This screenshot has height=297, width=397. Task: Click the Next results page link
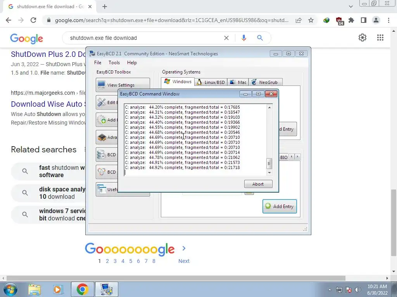click(184, 261)
